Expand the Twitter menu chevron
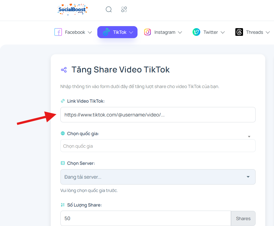 tap(223, 33)
